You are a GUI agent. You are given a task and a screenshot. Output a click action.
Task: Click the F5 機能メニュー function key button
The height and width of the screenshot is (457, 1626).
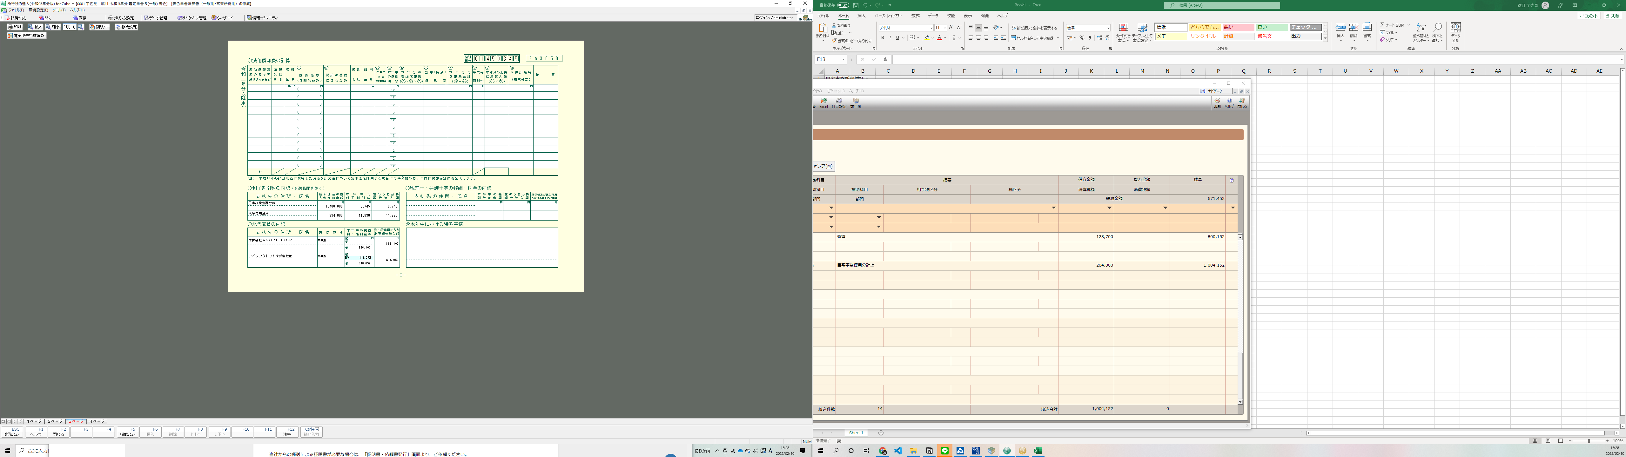pyautogui.click(x=127, y=432)
